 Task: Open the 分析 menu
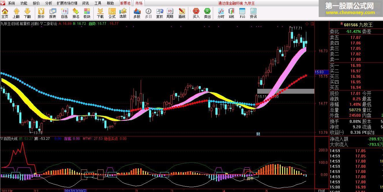49,3
